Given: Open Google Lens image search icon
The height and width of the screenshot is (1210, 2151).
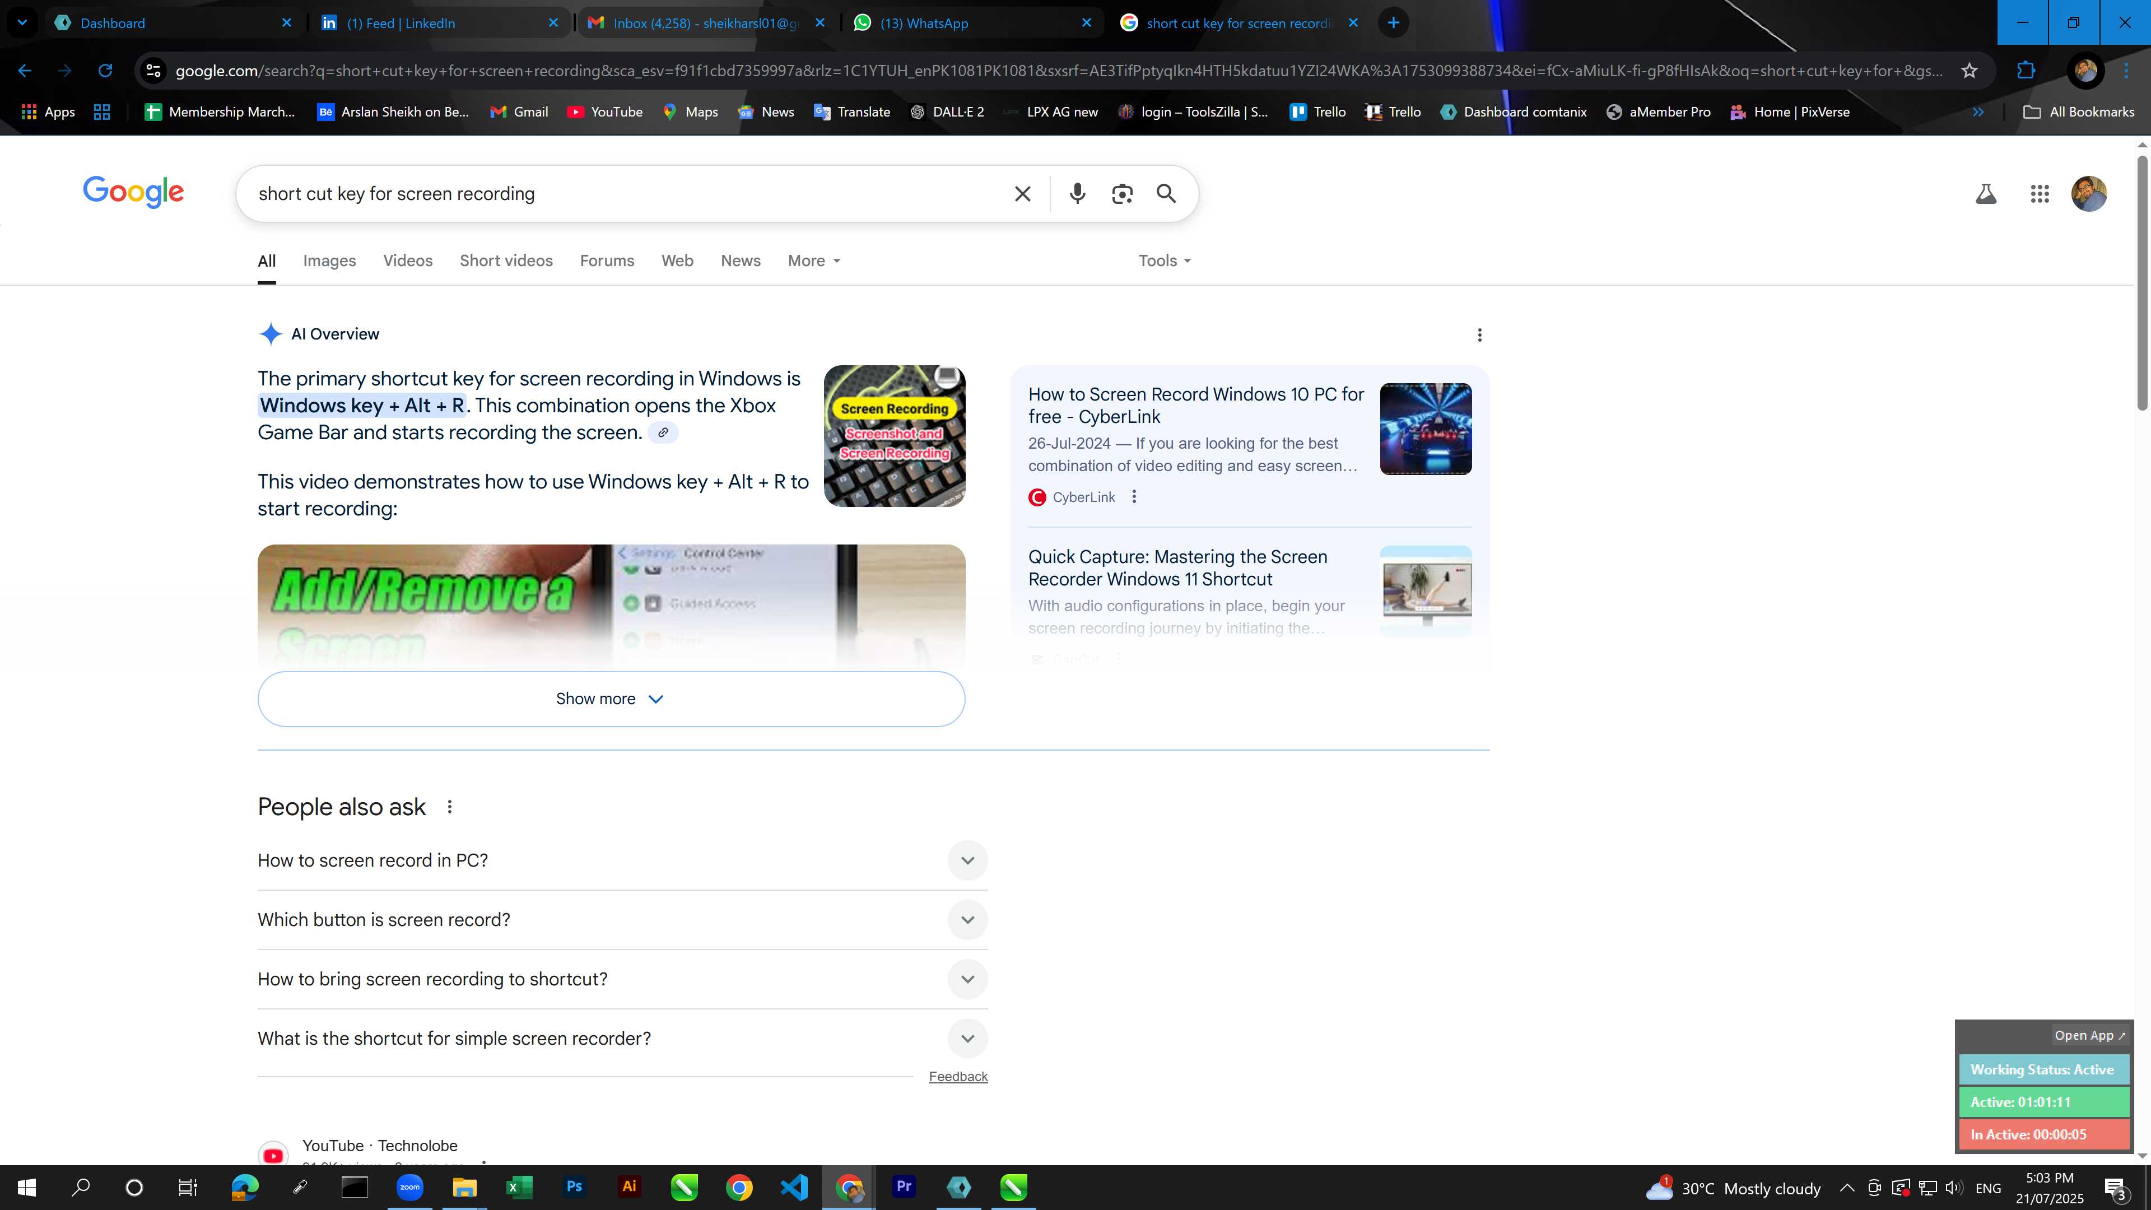Looking at the screenshot, I should (1122, 194).
